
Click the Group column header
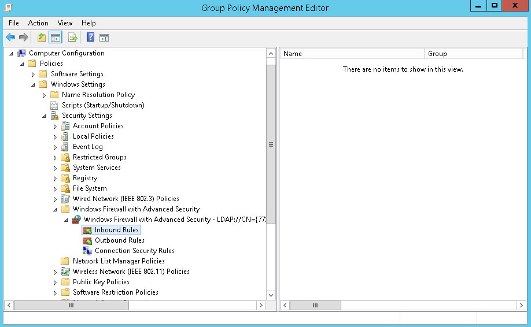(x=473, y=54)
